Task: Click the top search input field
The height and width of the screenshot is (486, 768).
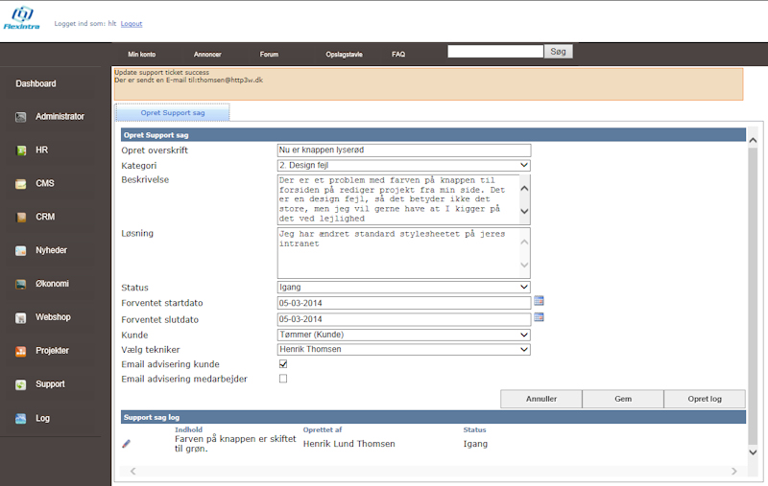Action: tap(495, 52)
